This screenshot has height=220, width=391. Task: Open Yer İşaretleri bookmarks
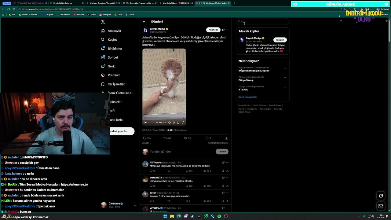(x=113, y=84)
